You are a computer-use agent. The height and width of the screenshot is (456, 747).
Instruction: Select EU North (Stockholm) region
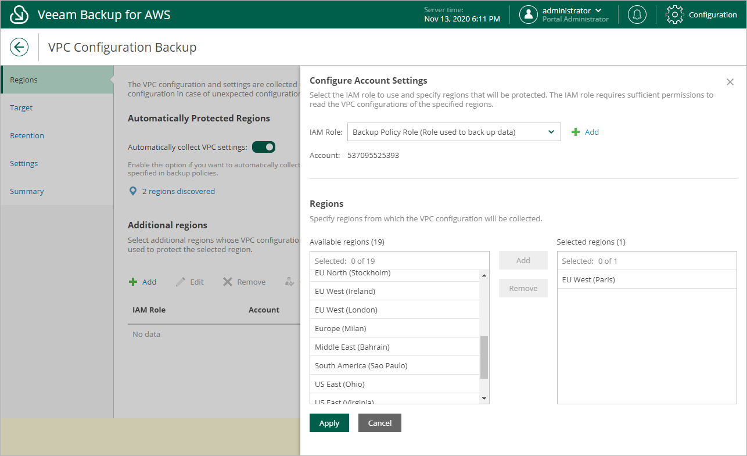pyautogui.click(x=394, y=276)
